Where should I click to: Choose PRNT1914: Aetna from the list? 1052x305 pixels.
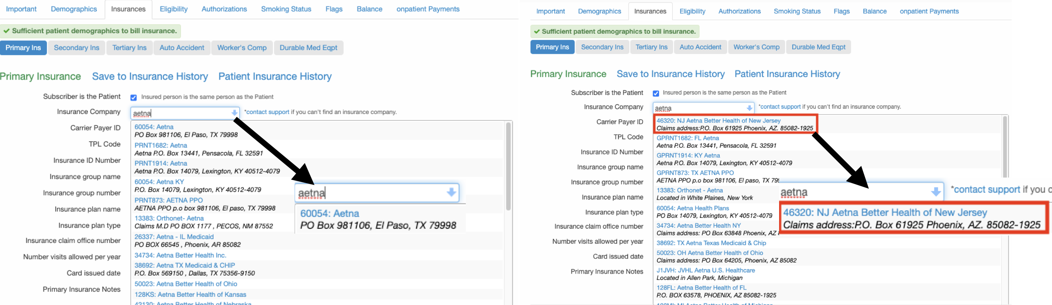pos(319,167)
